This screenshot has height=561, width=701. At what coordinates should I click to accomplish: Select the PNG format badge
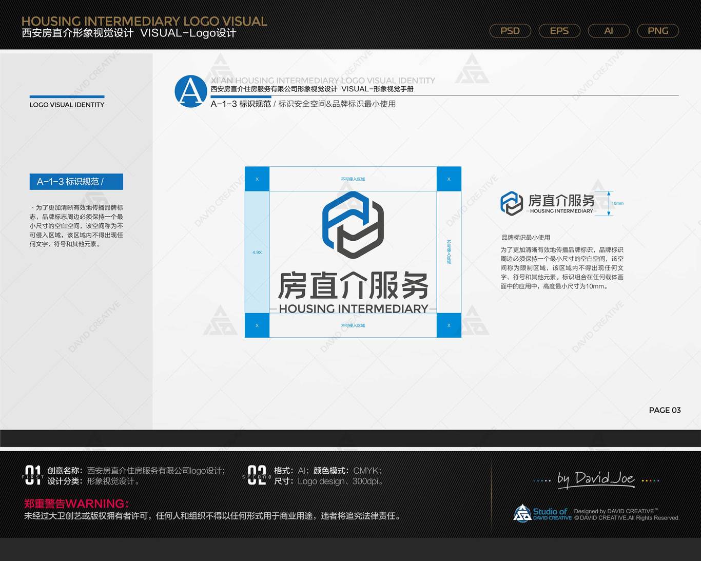point(658,31)
